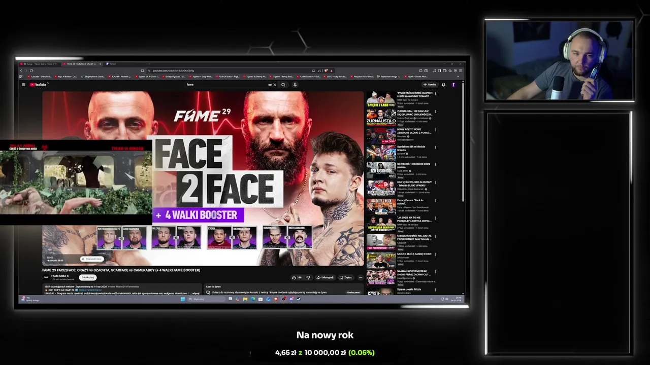
Task: Open the bookmarks overflow chevron
Action: (458, 77)
